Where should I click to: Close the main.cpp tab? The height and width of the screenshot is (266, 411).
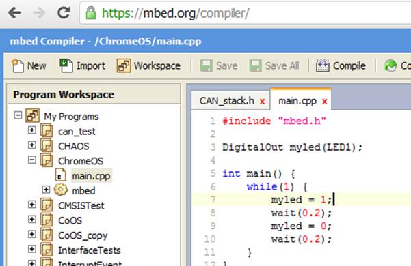click(x=325, y=102)
